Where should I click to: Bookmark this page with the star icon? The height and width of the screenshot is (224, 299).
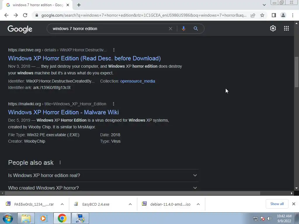tap(262, 15)
